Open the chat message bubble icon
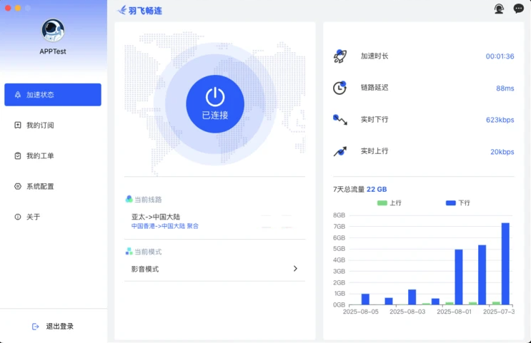Viewport: 531px width, 343px height. (x=519, y=9)
